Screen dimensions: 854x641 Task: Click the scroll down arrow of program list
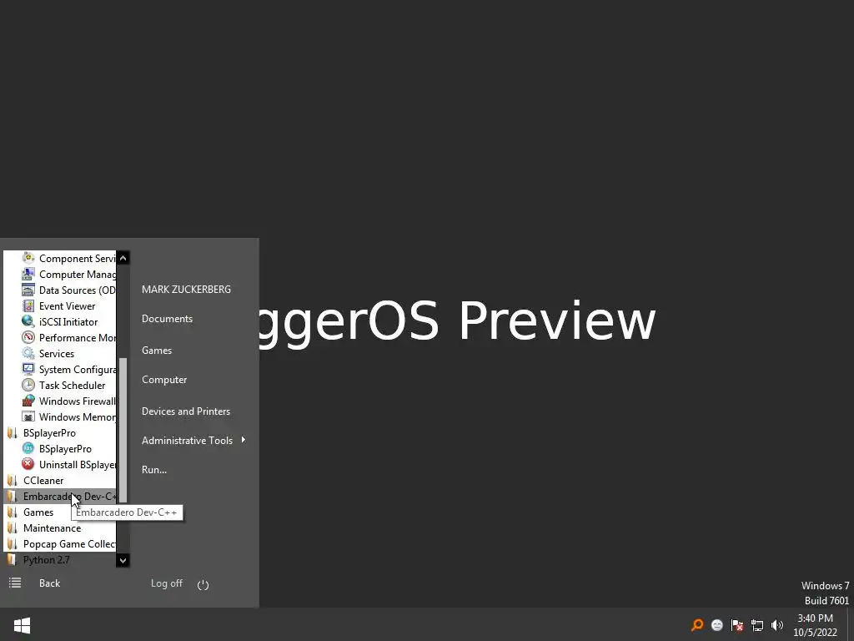coord(123,560)
